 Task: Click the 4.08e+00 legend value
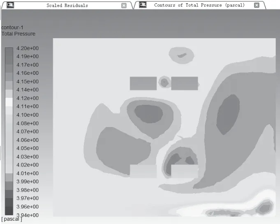click(28, 123)
